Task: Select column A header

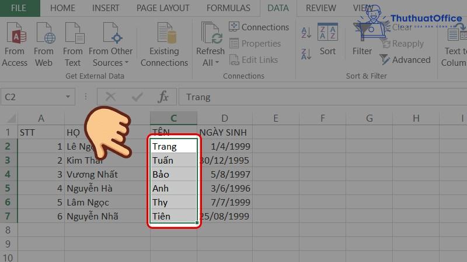Action: point(41,118)
